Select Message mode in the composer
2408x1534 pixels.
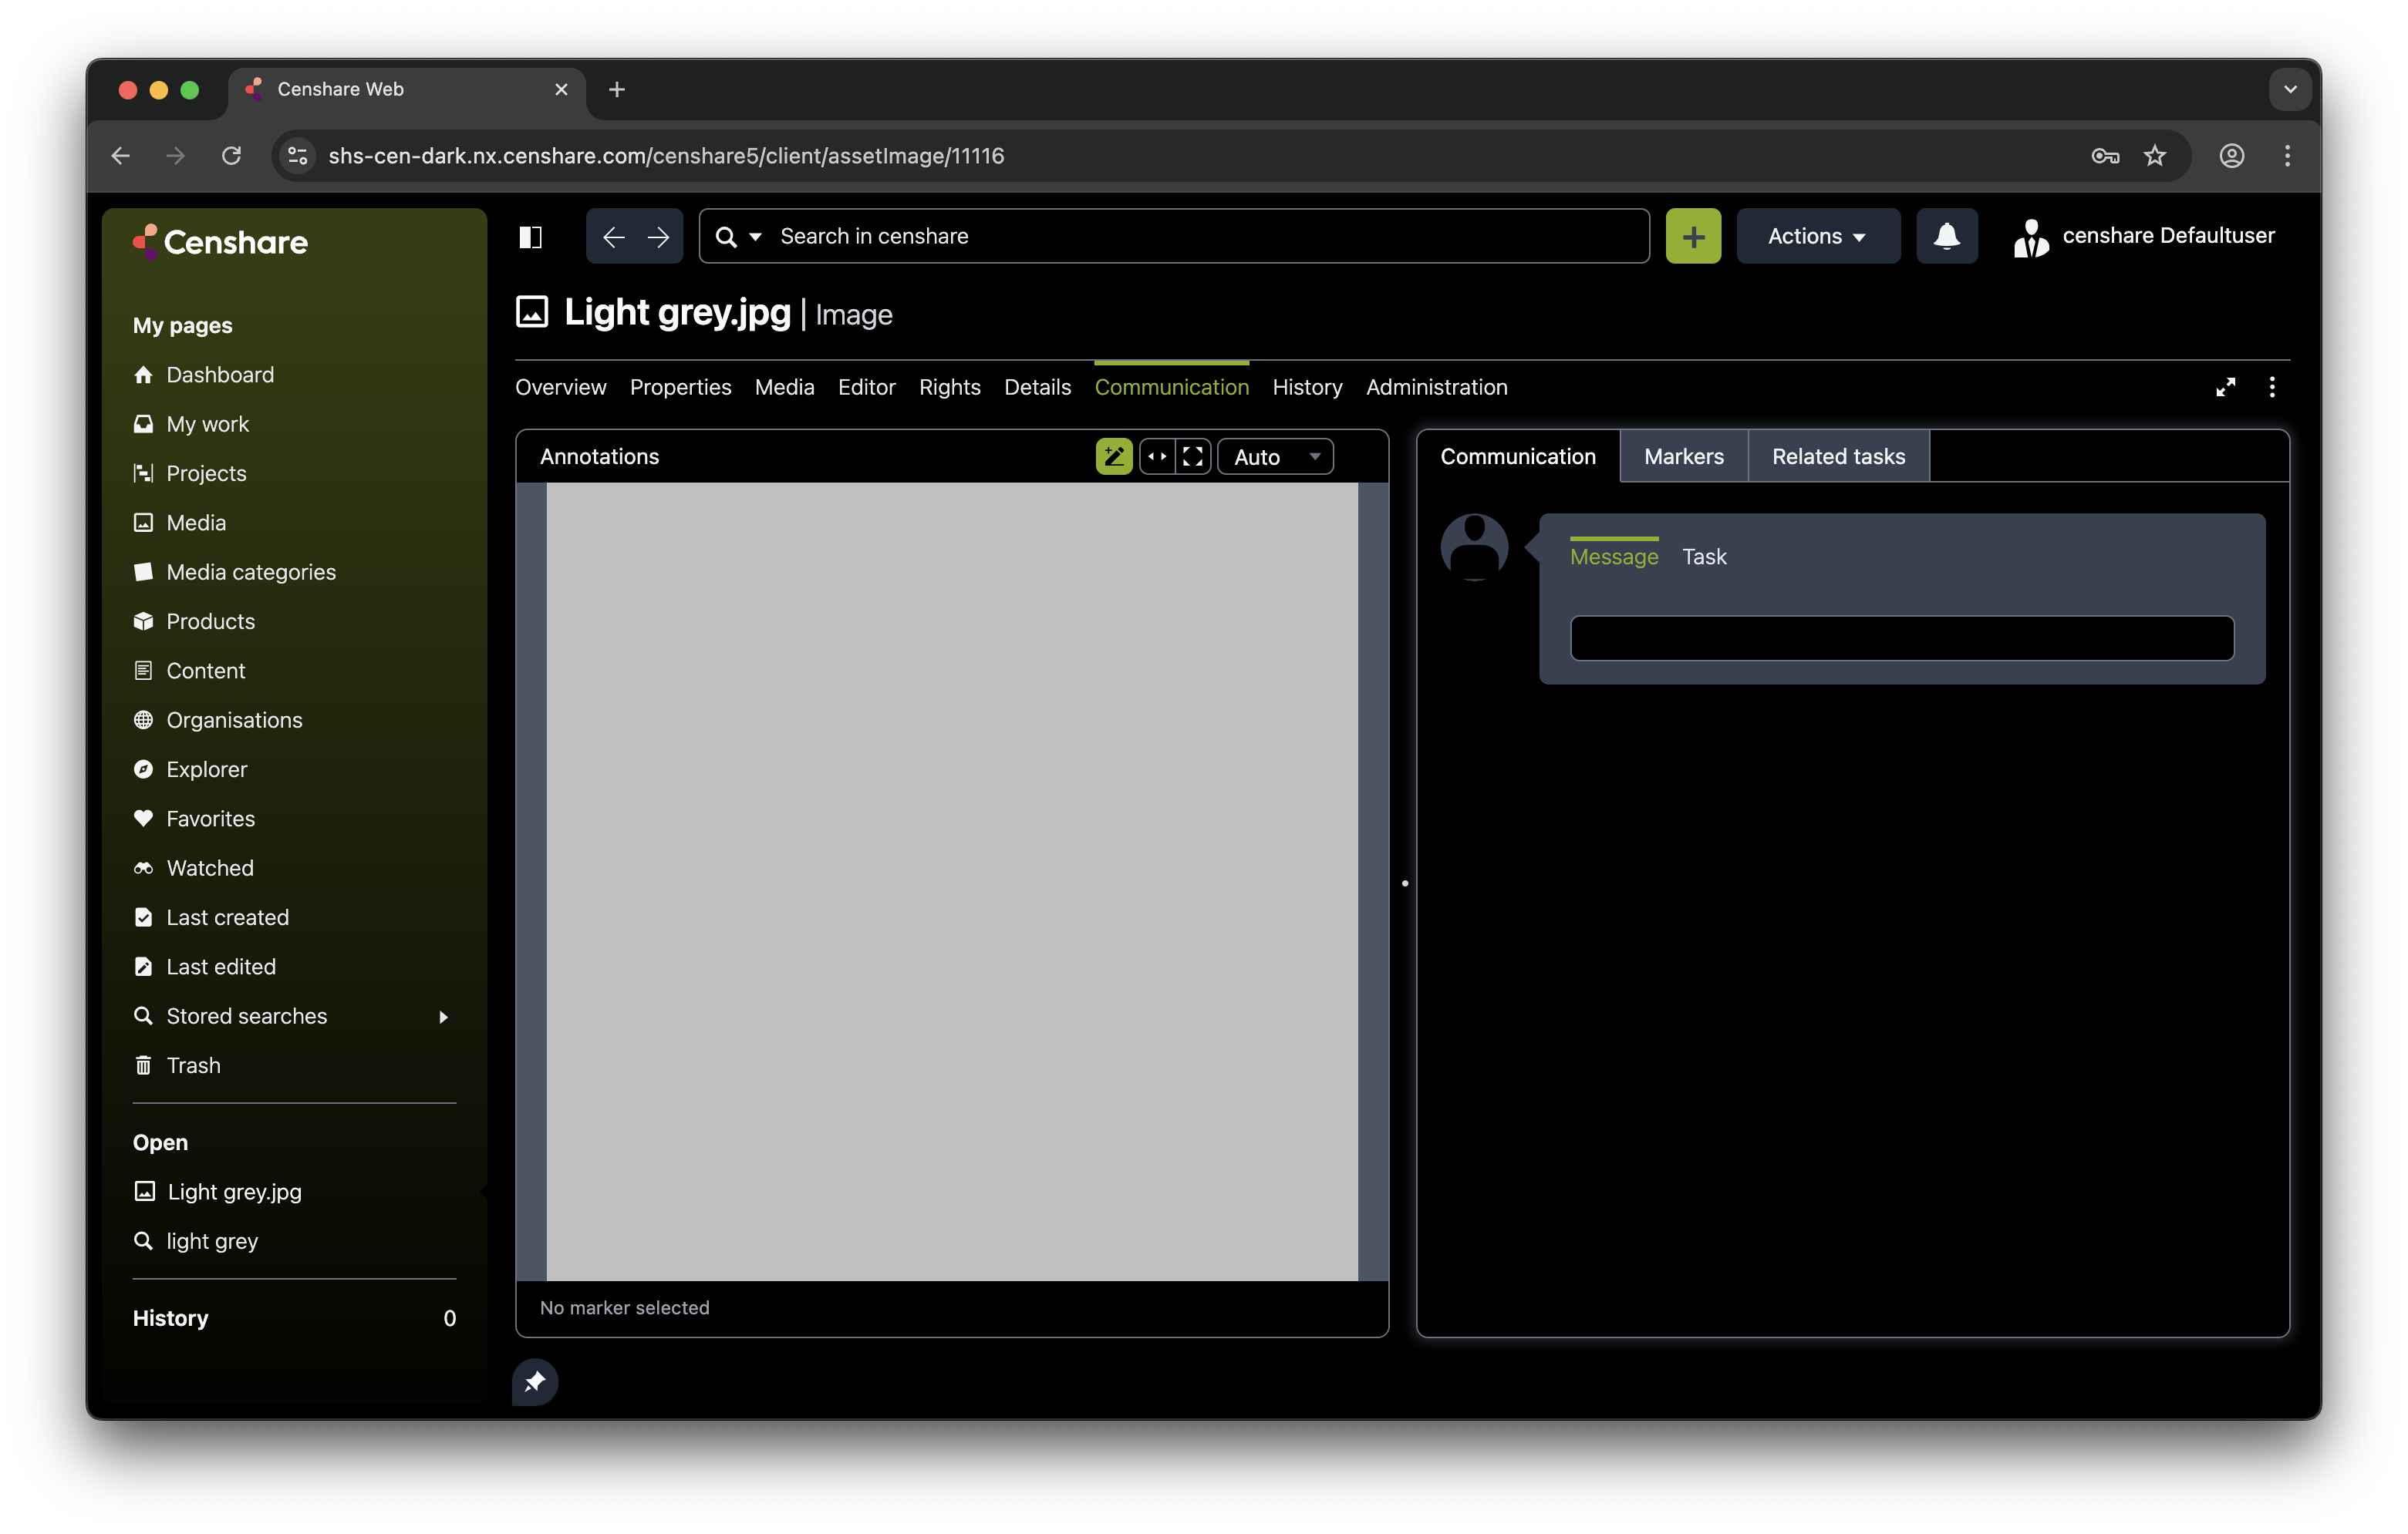1613,557
